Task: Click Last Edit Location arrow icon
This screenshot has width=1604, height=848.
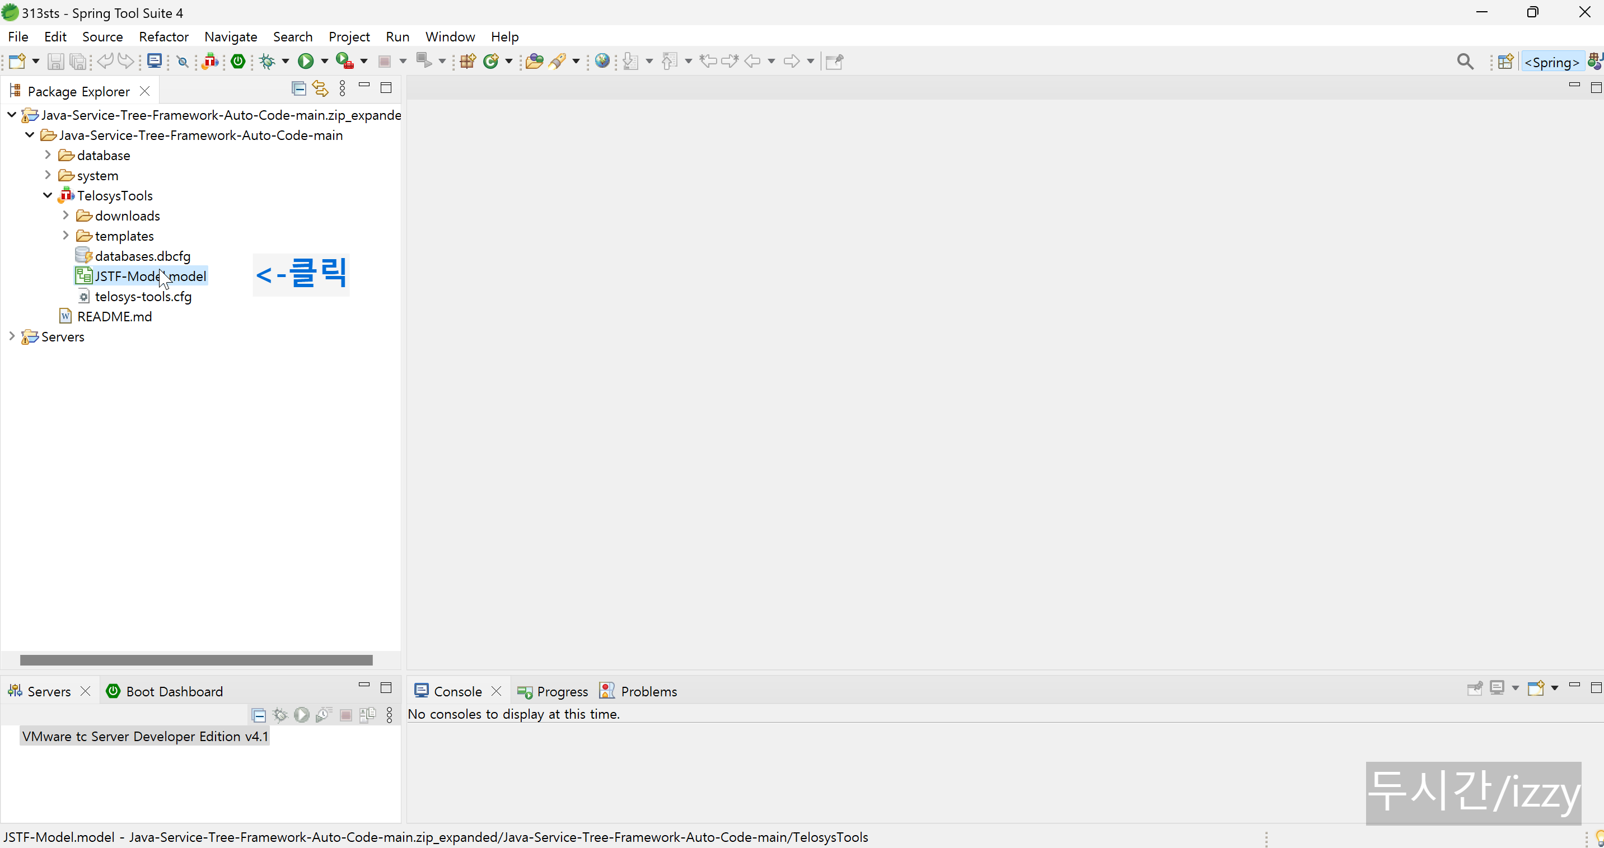Action: pos(708,61)
